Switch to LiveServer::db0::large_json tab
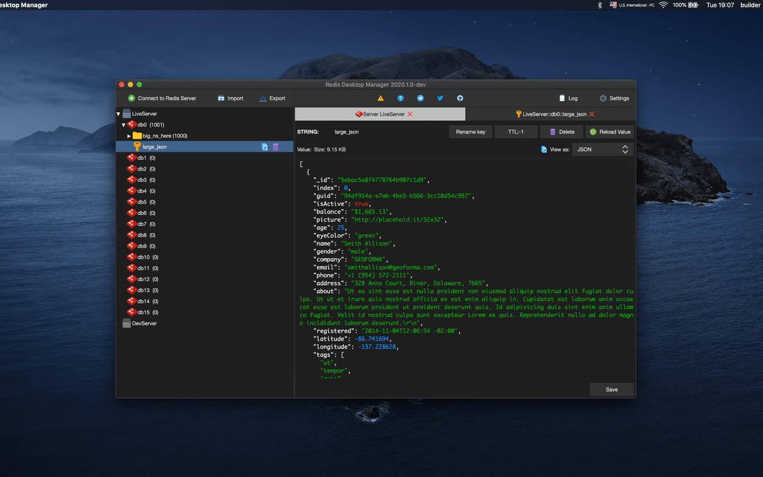Viewport: 763px width, 477px height. click(551, 114)
